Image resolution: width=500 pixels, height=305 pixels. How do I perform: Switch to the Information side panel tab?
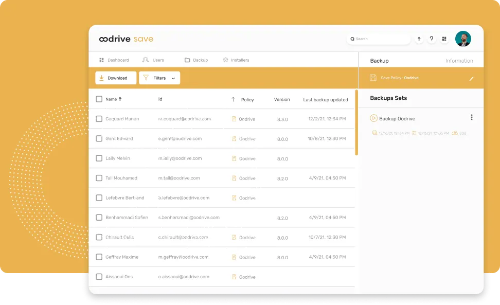point(459,61)
